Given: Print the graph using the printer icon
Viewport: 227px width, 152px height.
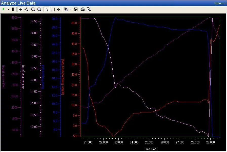Looking at the screenshot, I should (83, 9).
